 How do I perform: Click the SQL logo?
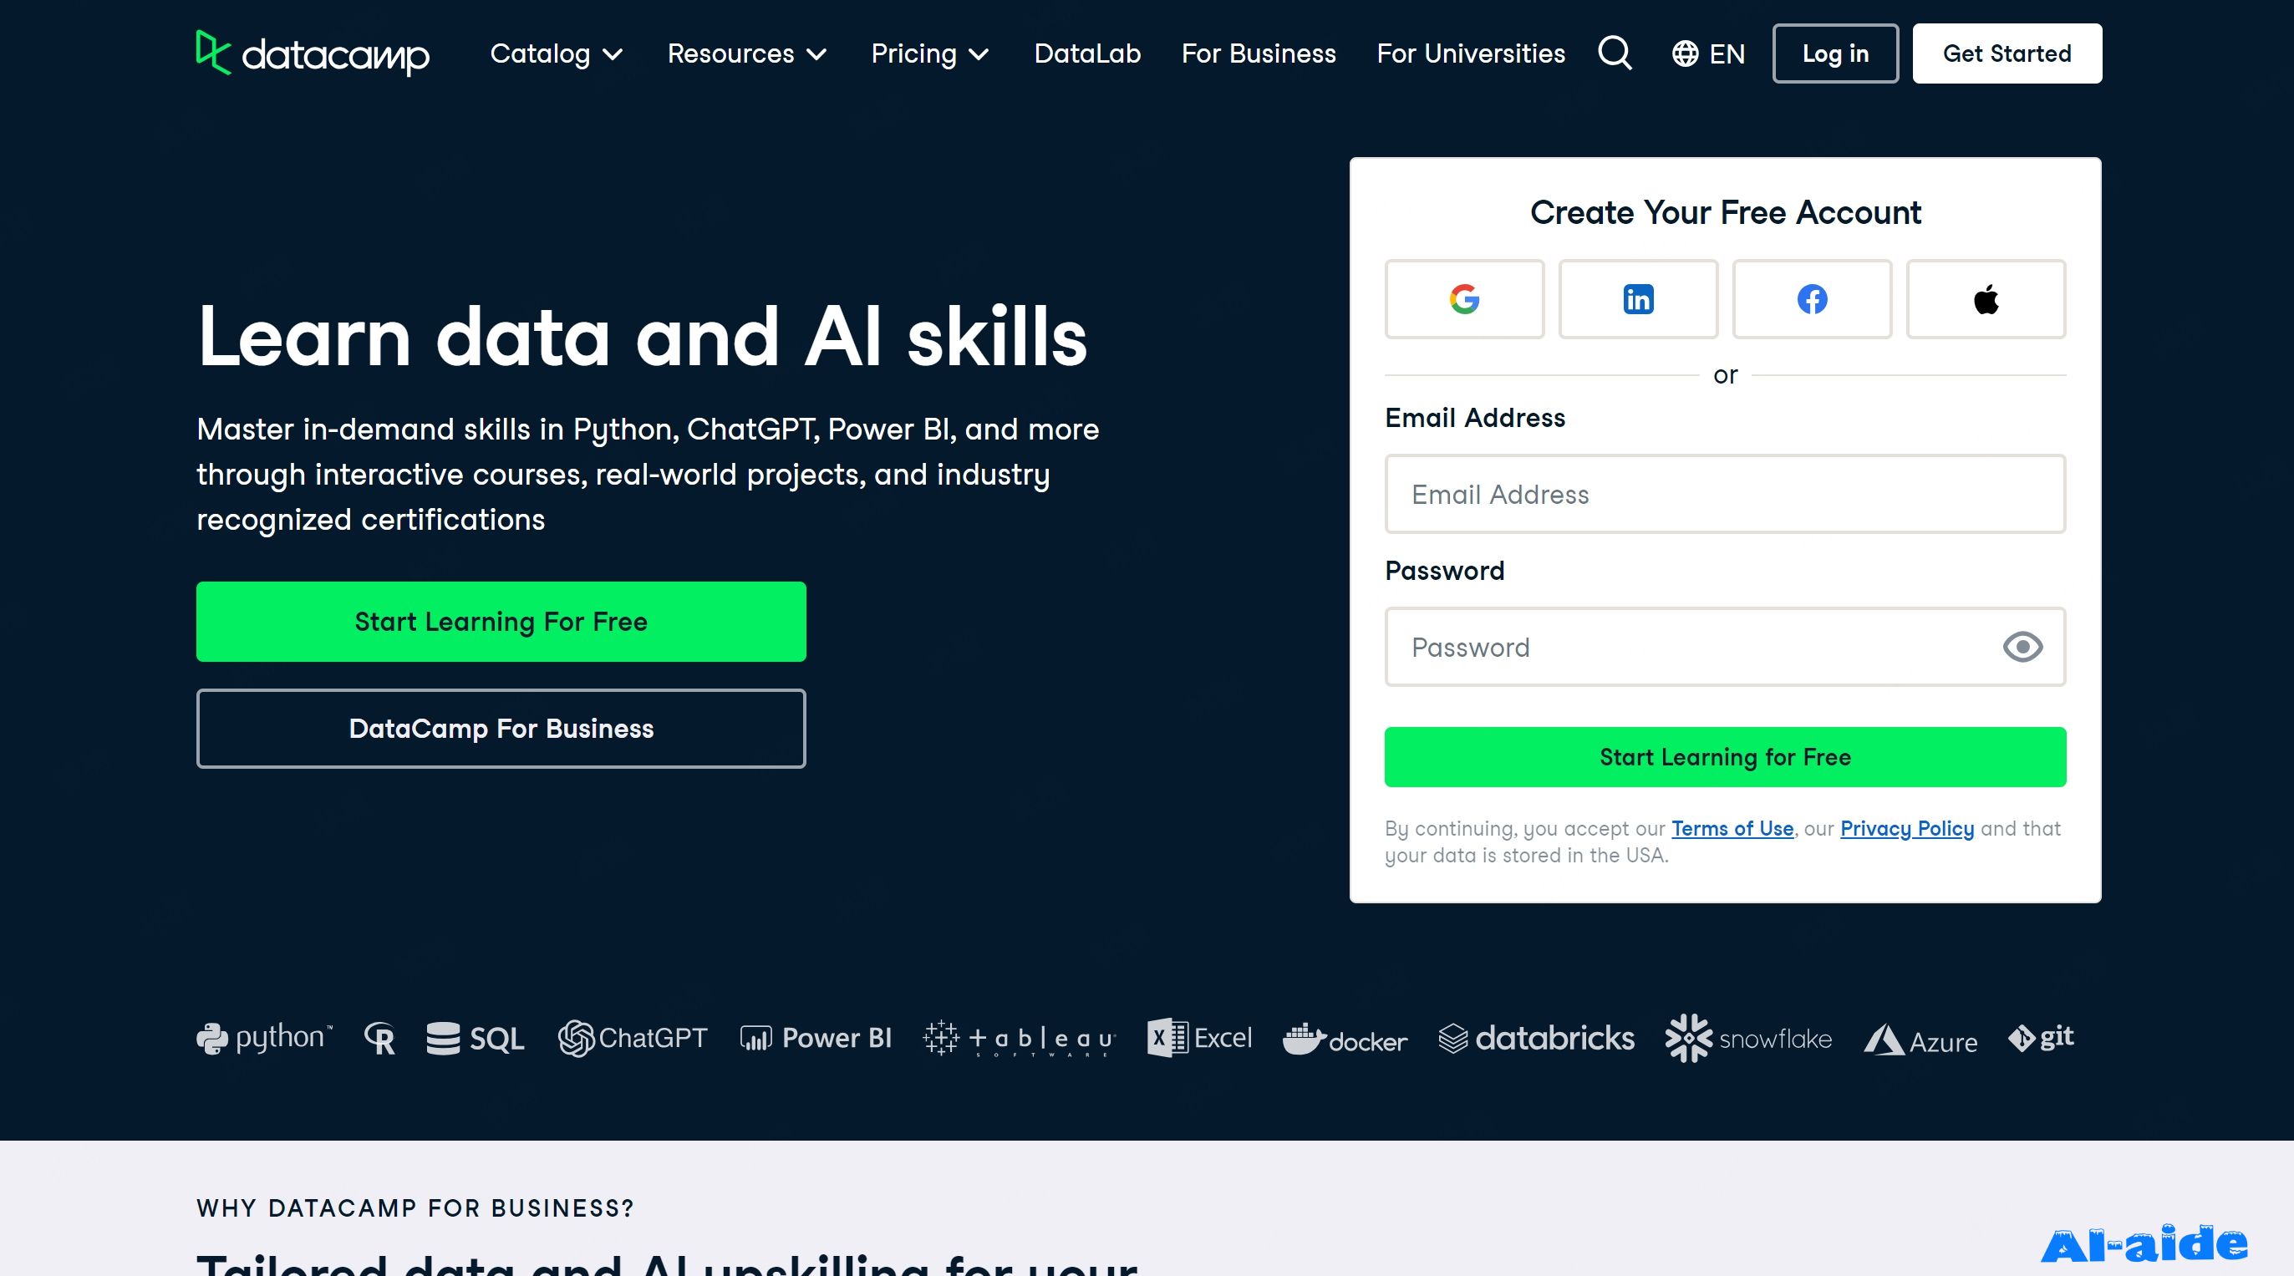click(x=476, y=1038)
